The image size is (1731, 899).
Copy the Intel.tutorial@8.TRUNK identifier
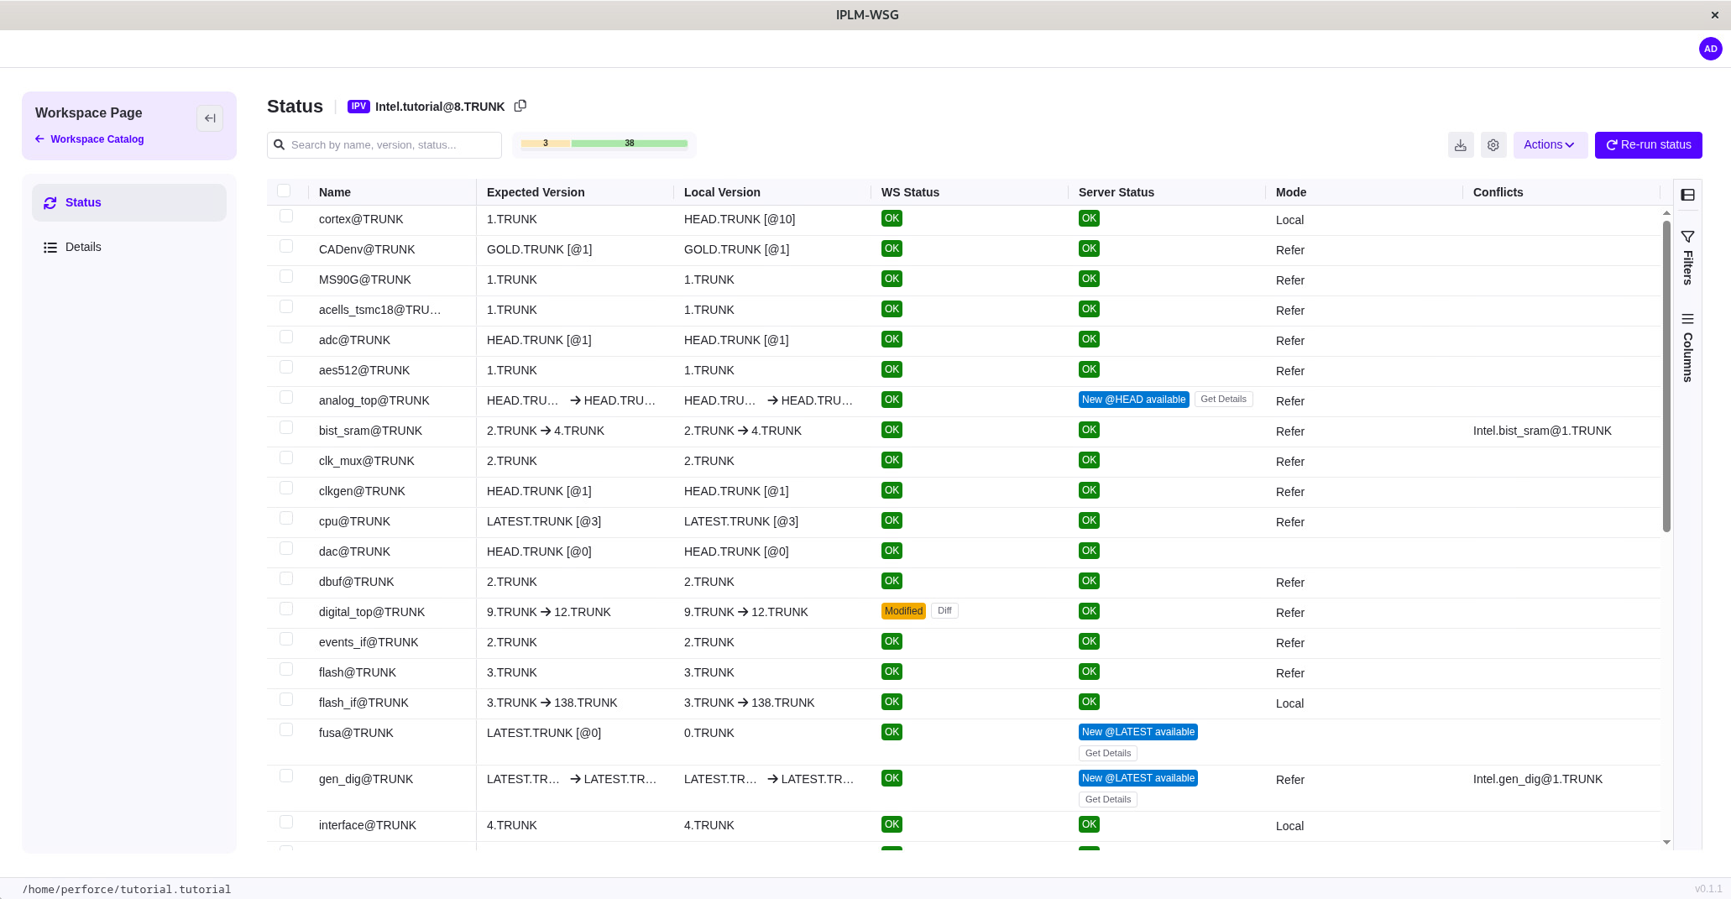click(520, 106)
